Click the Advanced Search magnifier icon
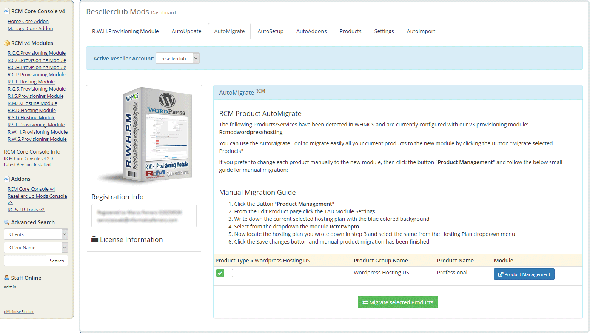 (6, 222)
